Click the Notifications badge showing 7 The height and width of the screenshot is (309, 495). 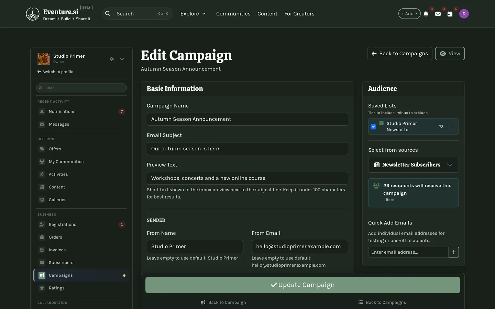pos(122,112)
